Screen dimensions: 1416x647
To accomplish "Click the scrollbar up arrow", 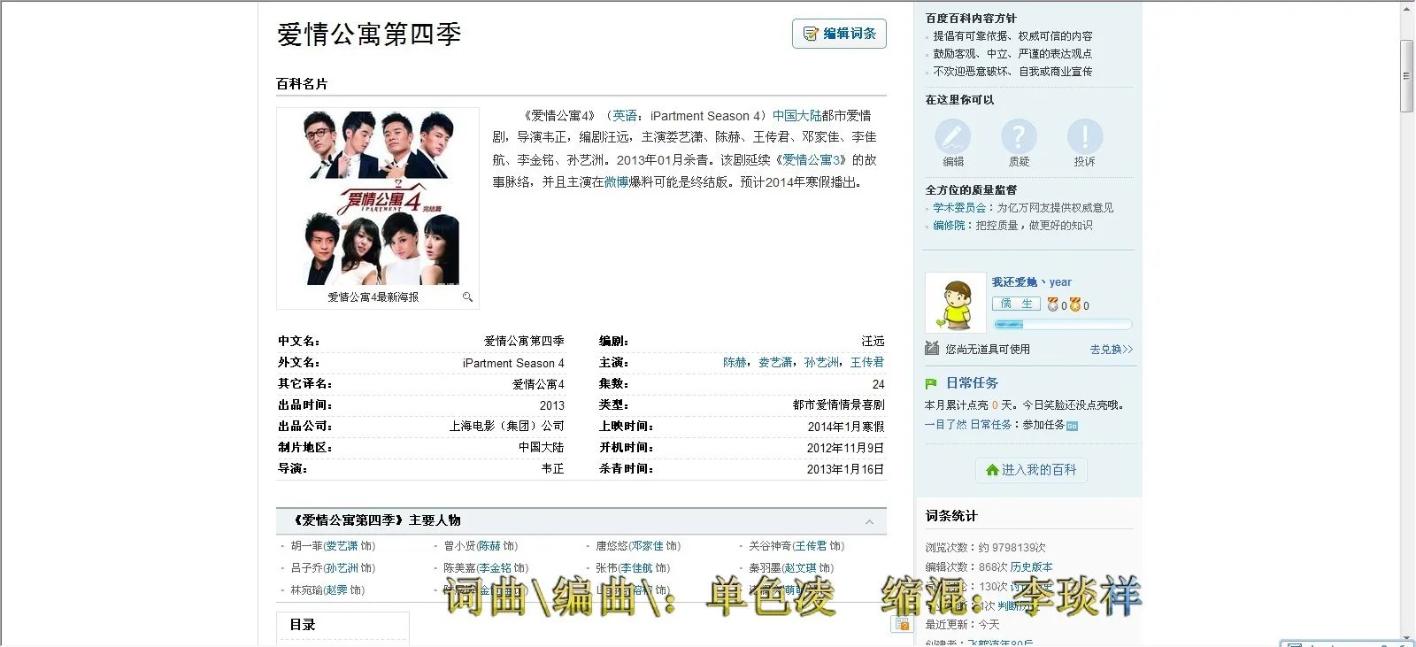I will [1407, 9].
